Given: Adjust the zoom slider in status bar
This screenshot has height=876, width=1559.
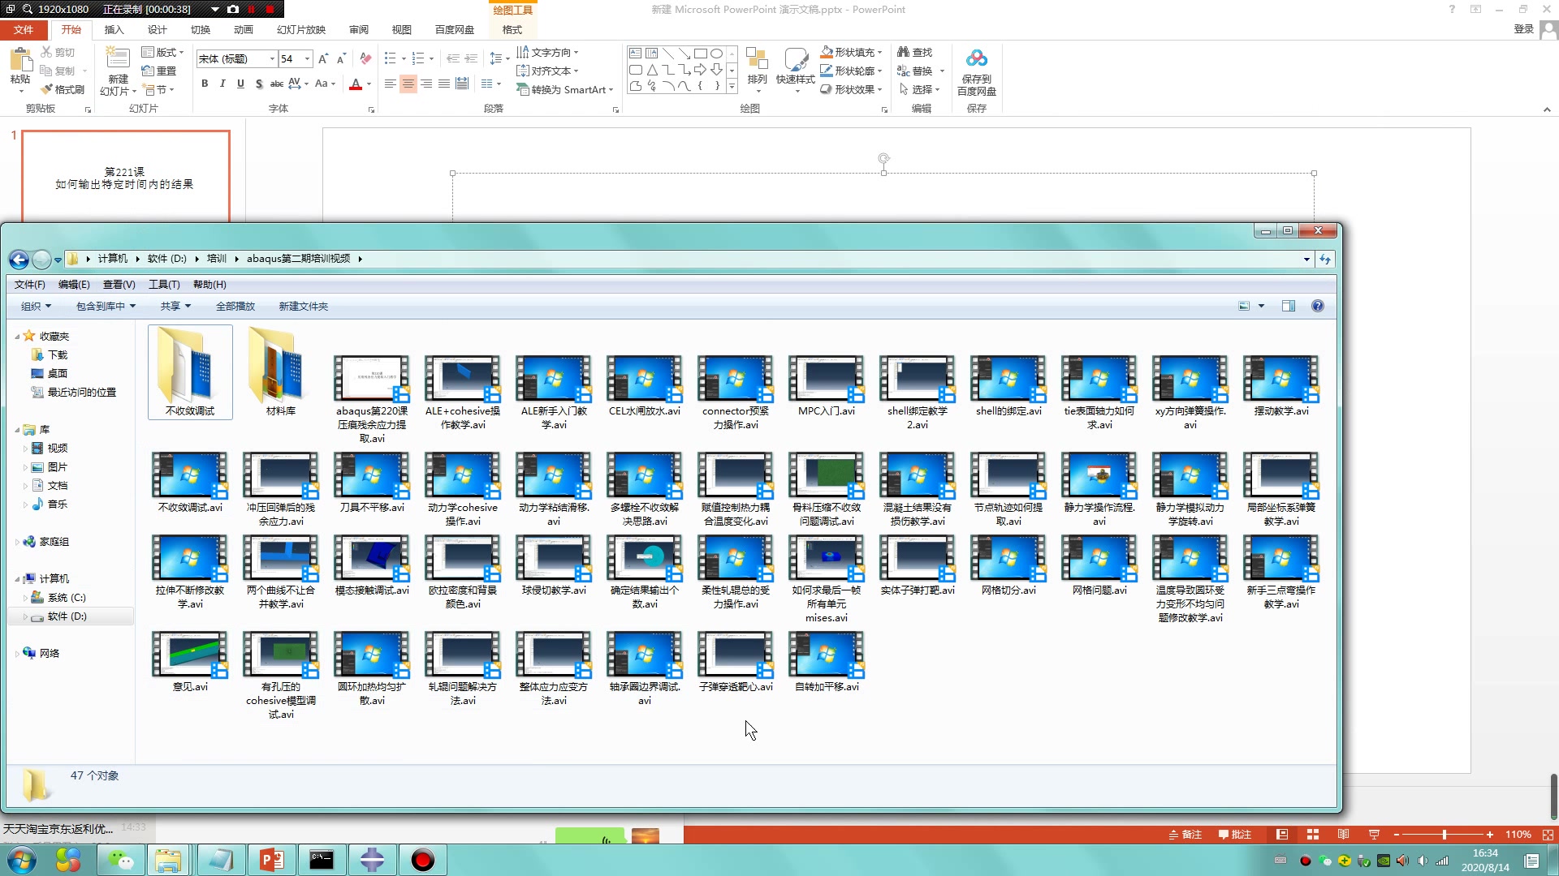Looking at the screenshot, I should click(1444, 835).
